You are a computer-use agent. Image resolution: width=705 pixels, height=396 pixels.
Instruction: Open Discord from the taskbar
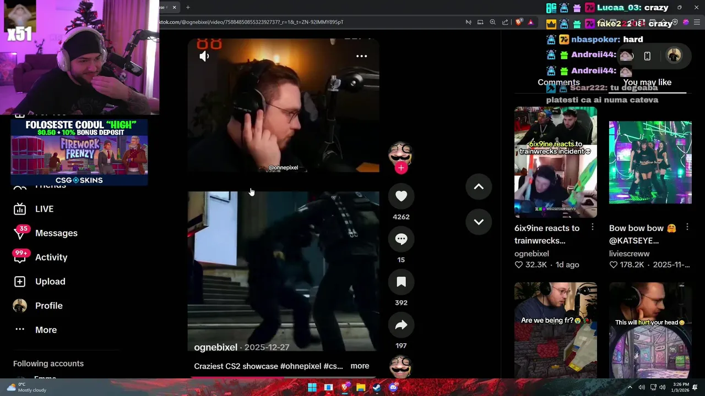tap(393, 388)
